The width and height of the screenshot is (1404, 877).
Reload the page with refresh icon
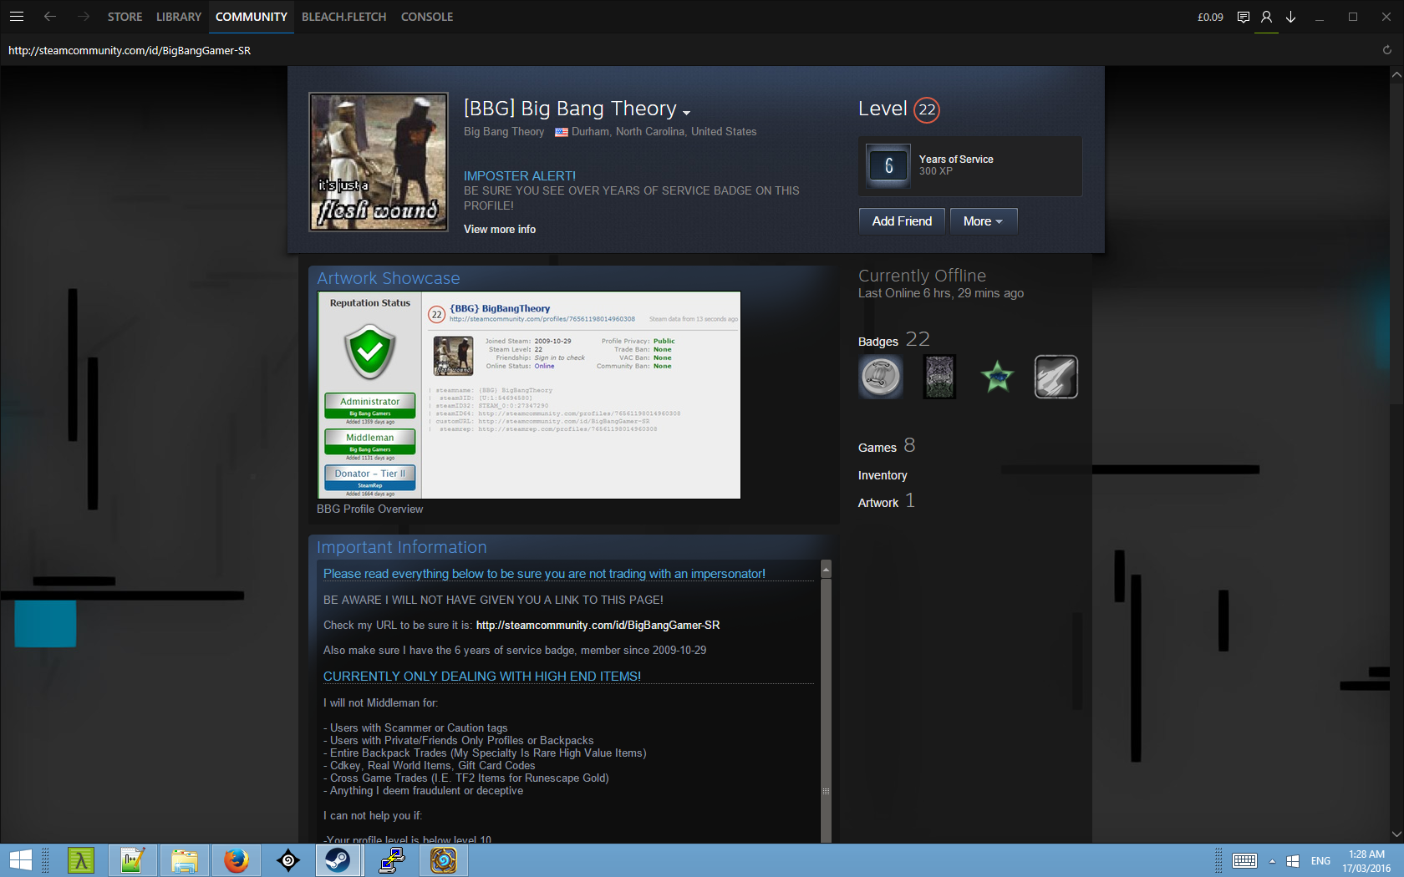[1386, 50]
